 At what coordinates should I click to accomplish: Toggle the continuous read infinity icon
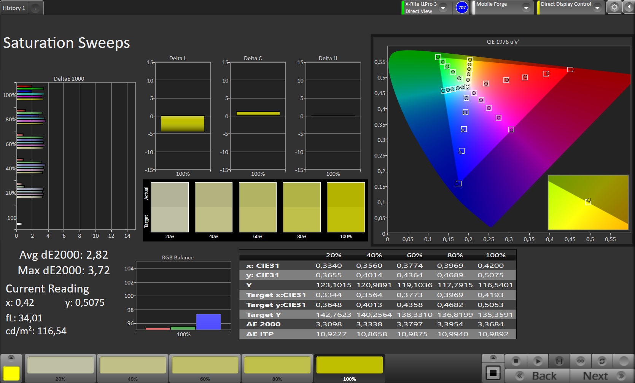(580, 361)
